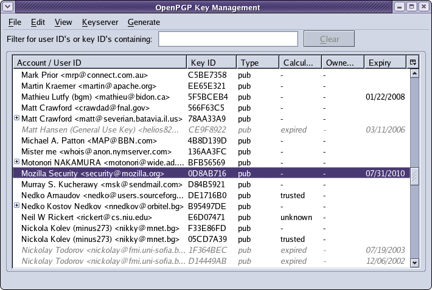Screen dimensions: 432x290
Task: Click key ID B95497DE
Action: [207, 206]
